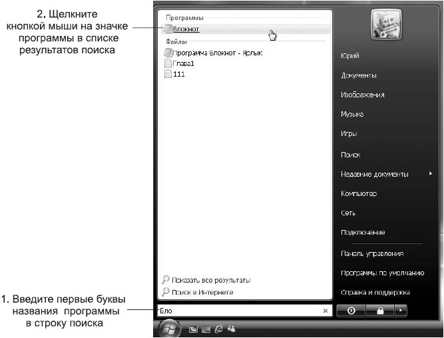The image size is (444, 338).
Task: Open Панель управления from the right pane
Action: [x=371, y=253]
